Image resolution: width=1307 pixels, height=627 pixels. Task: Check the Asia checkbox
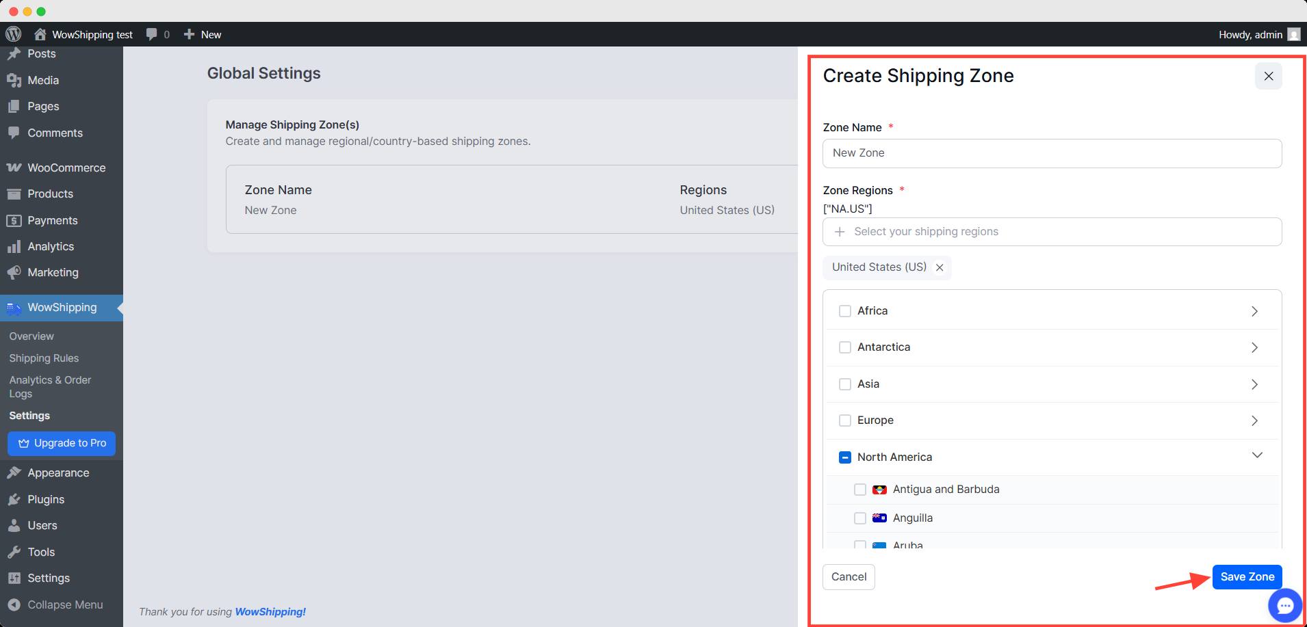point(845,384)
